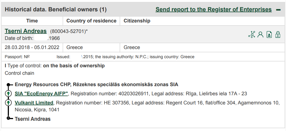
Task: Click the padlock icon
Action: pos(278,34)
